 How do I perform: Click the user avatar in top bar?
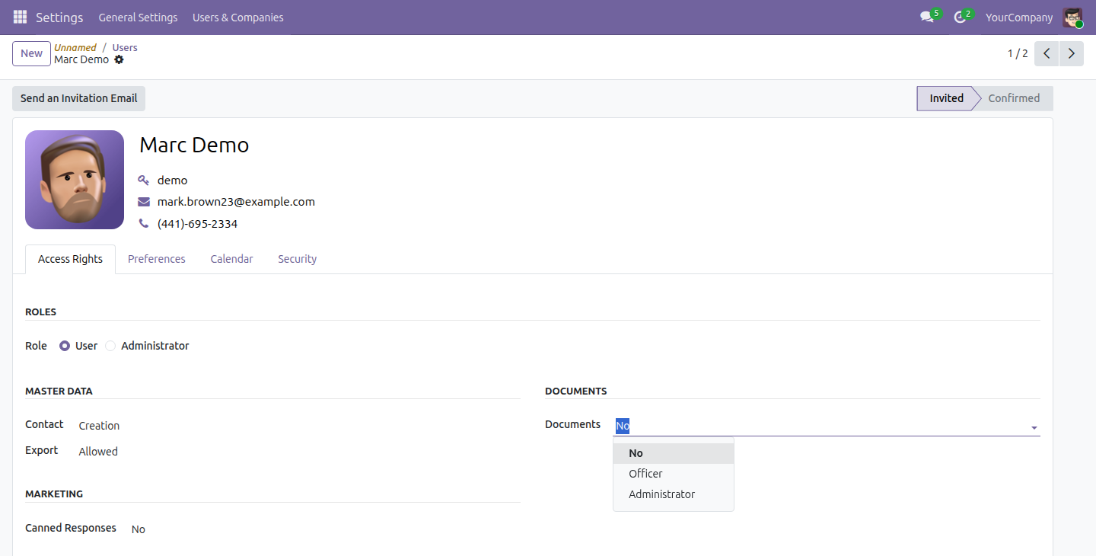pos(1073,18)
